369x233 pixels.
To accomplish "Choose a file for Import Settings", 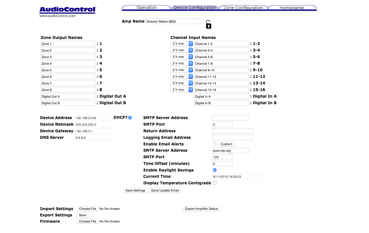I will (87, 209).
